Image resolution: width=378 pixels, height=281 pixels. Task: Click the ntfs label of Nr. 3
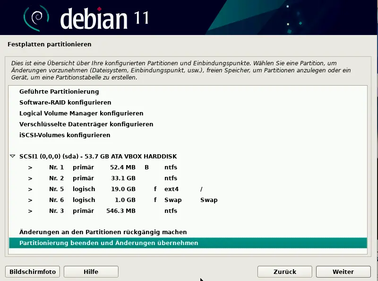171,211
